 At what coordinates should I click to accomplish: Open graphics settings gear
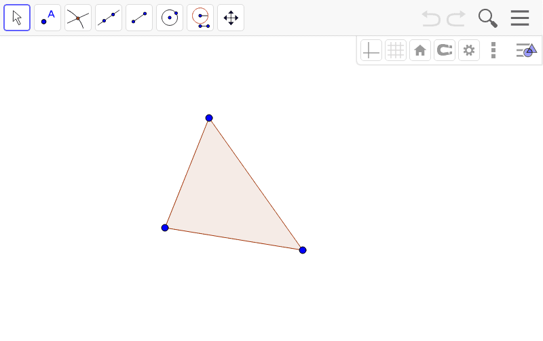pos(469,50)
